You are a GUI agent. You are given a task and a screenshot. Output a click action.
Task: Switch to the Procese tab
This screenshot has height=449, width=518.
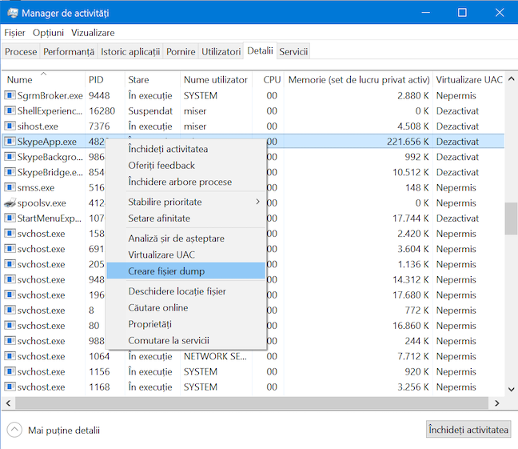pyautogui.click(x=21, y=51)
